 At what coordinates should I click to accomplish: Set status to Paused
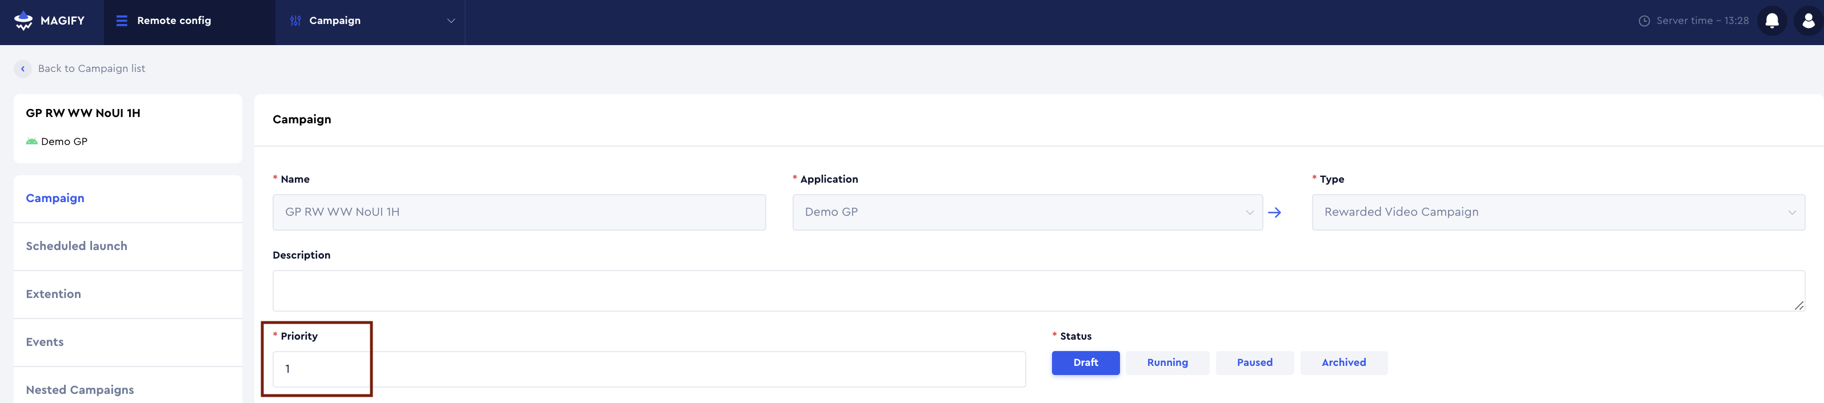pyautogui.click(x=1254, y=362)
